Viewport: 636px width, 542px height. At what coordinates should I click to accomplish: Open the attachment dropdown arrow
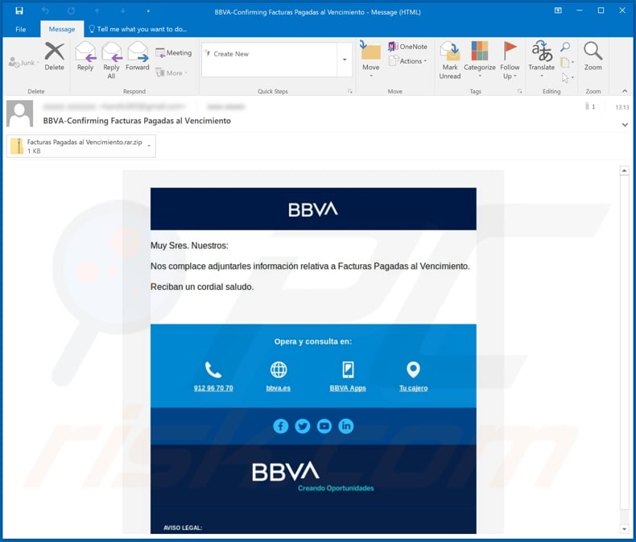[149, 146]
